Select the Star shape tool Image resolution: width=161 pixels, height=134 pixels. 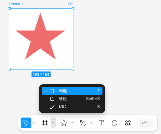tap(64, 123)
